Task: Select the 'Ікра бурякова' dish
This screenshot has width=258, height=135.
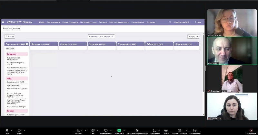Action: (15, 82)
